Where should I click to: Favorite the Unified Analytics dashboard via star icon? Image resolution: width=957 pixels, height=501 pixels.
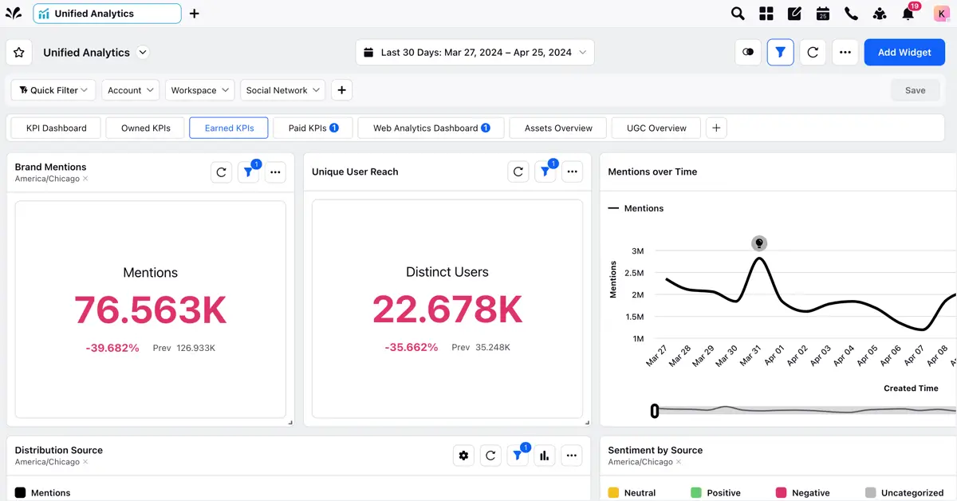coord(18,52)
